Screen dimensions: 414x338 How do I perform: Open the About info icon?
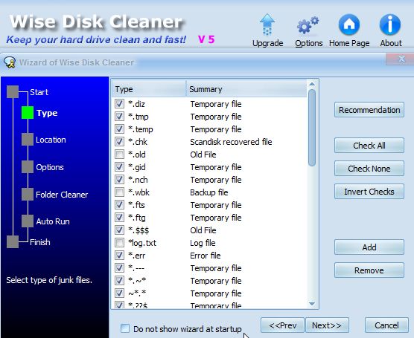[390, 25]
